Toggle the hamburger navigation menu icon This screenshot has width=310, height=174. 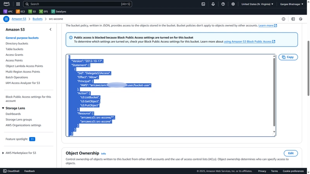[x=6, y=19]
